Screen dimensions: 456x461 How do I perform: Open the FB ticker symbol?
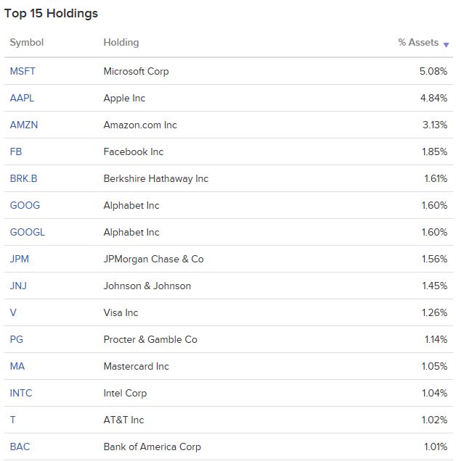16,151
